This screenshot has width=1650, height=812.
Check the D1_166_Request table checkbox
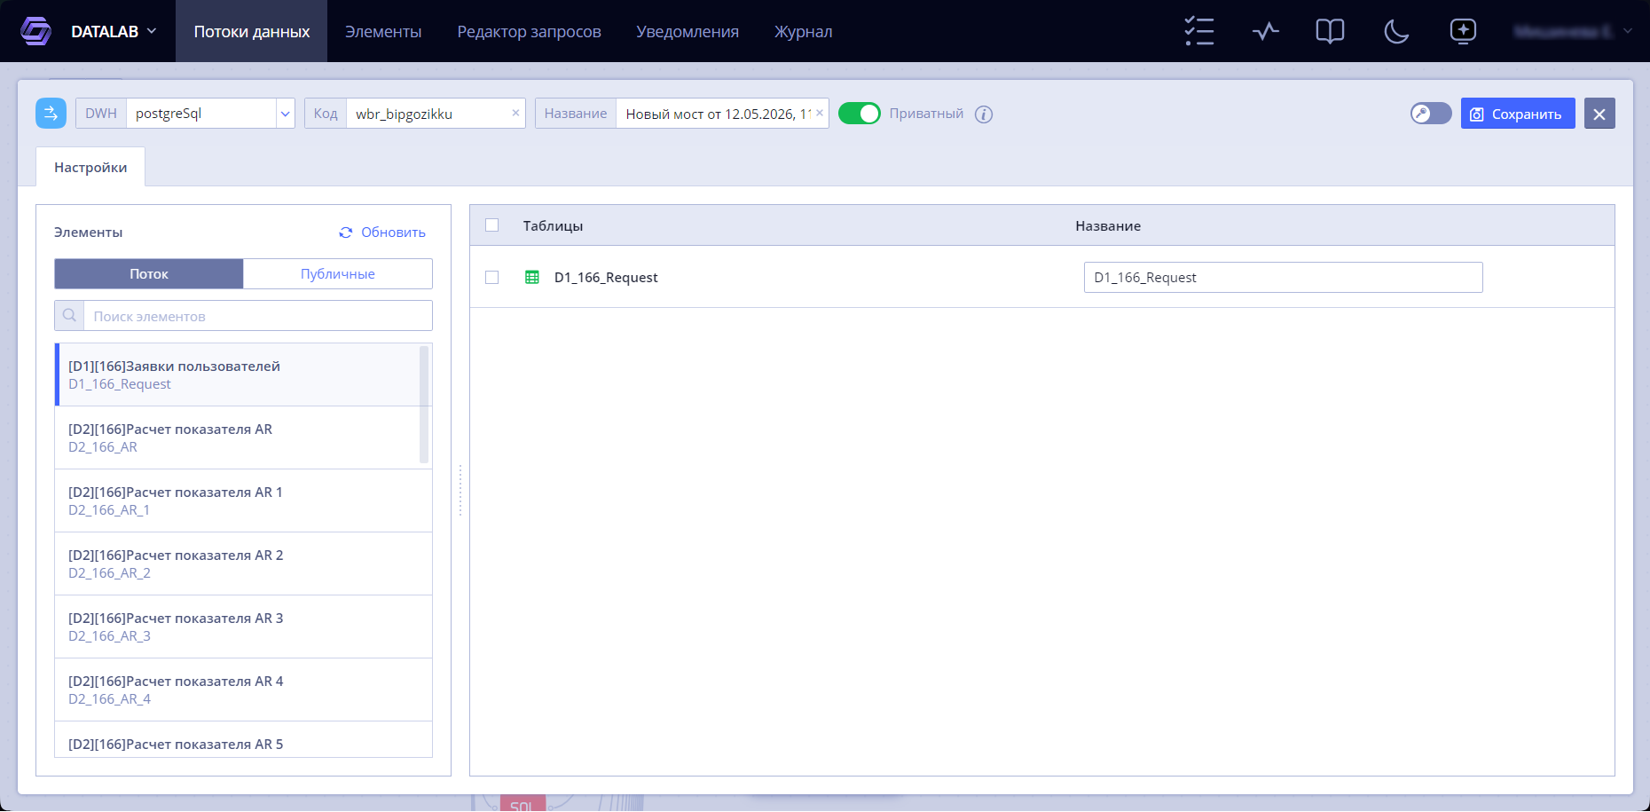492,277
